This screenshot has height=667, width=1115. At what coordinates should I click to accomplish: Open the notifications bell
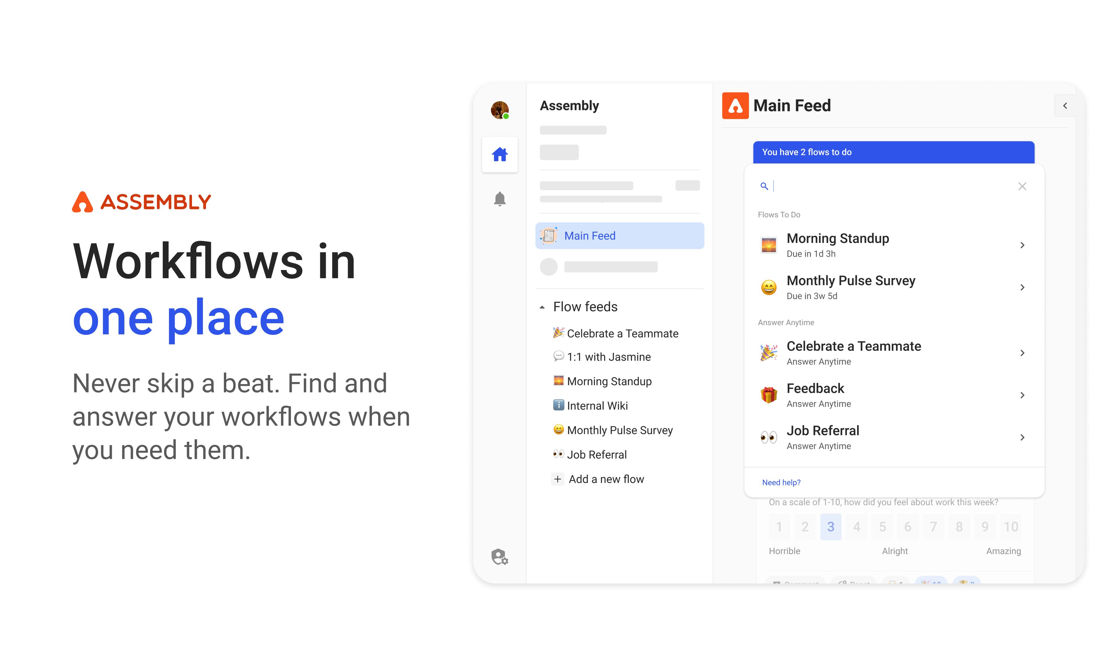(x=500, y=199)
